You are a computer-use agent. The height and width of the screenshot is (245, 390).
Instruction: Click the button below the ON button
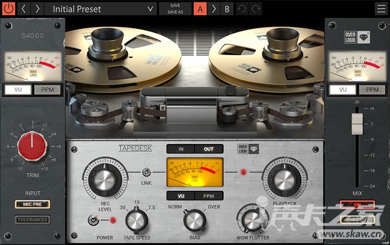tap(357, 220)
